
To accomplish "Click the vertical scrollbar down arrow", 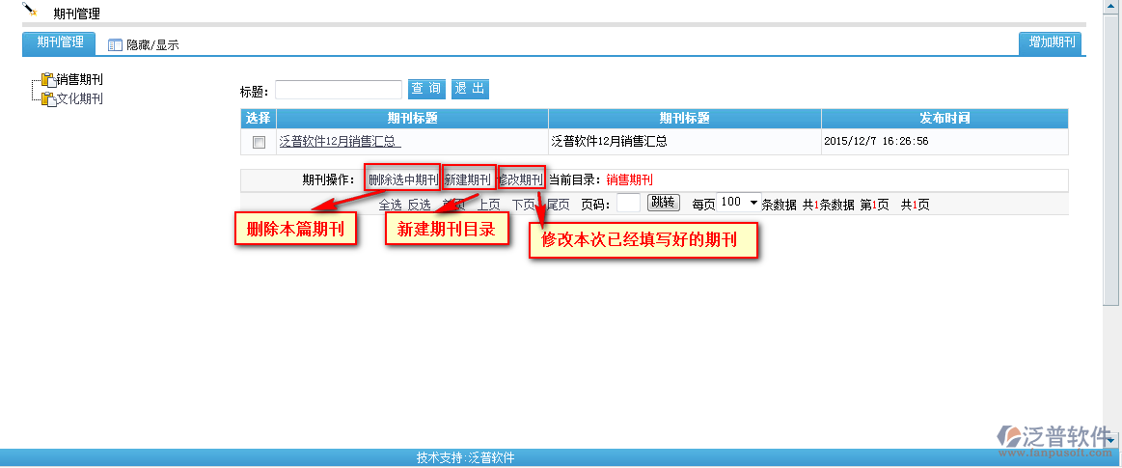I will click(x=1110, y=439).
